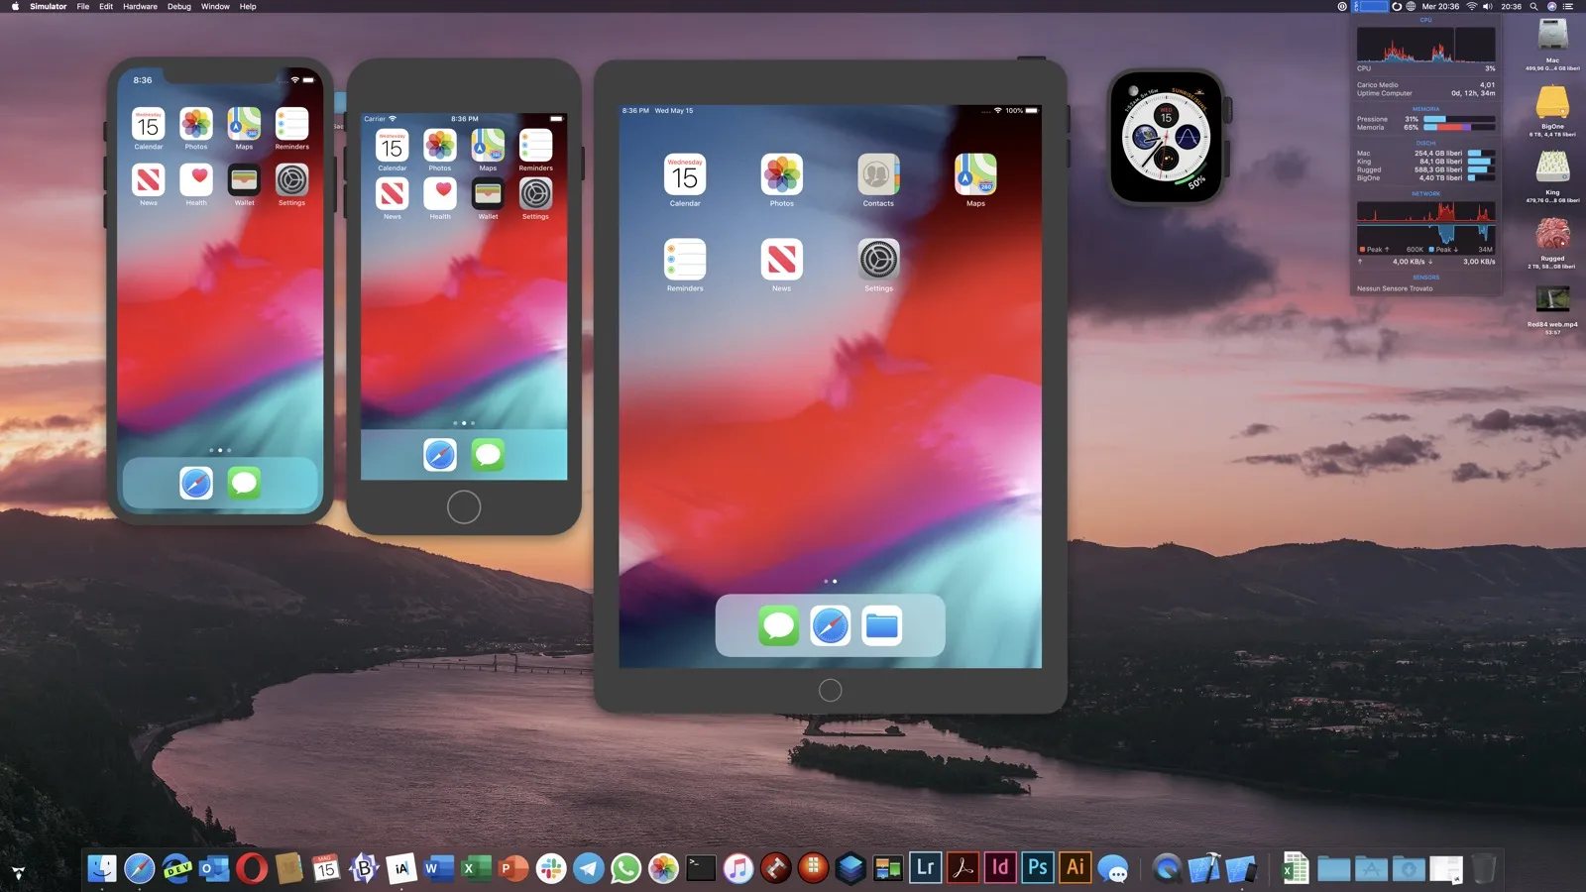Open the Hardware menu
The image size is (1586, 892).
139,7
